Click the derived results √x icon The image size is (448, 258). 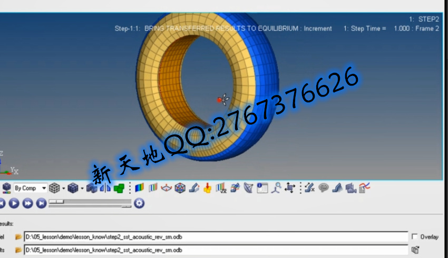pos(221,188)
